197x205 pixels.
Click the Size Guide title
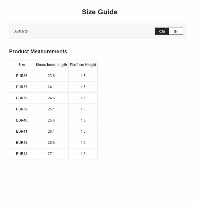pos(100,12)
